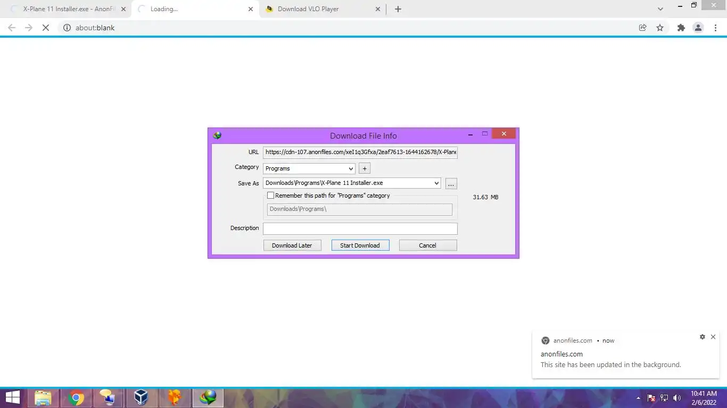Open the Windows Start menu
727x408 pixels.
click(12, 397)
